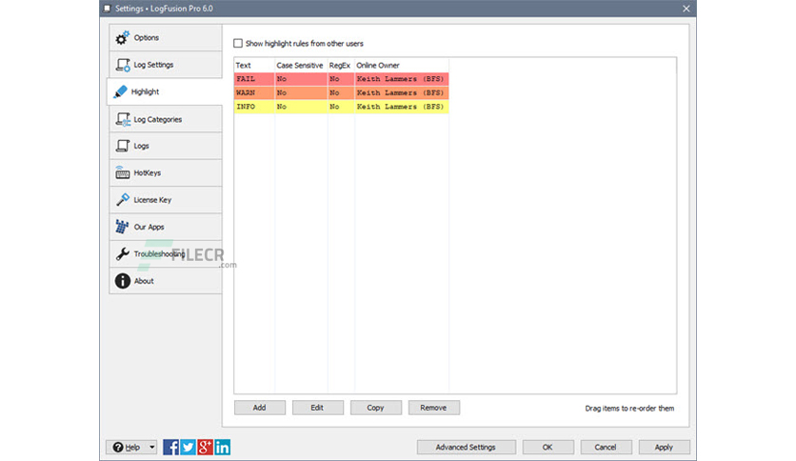
Task: Switch to the Log Settings tab
Action: 166,65
